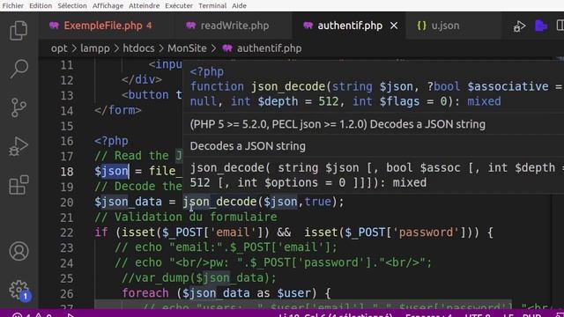The image size is (564, 317).
Task: Click the </form> closing tag on line 14
Action: (x=118, y=110)
